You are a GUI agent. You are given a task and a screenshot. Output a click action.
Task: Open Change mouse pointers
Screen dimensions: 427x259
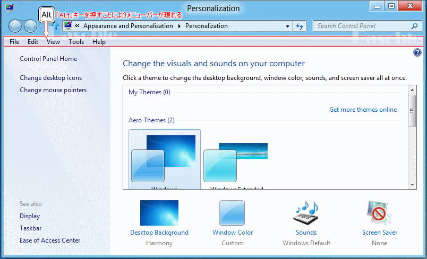pos(53,90)
